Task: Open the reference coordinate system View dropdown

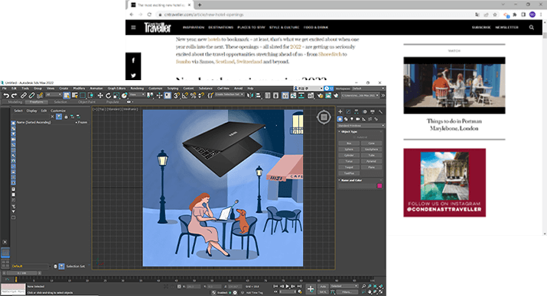Action: 137,95
